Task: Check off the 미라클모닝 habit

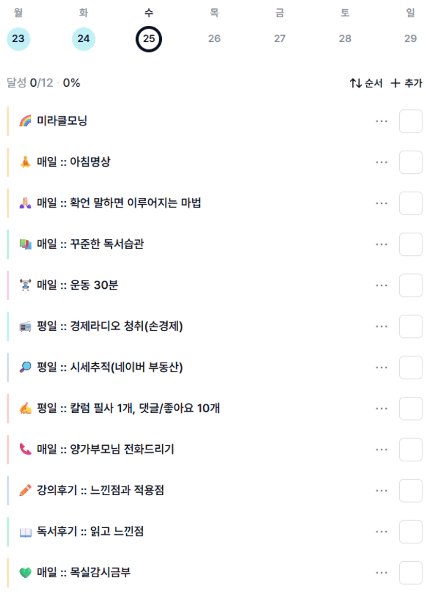Action: (x=411, y=121)
